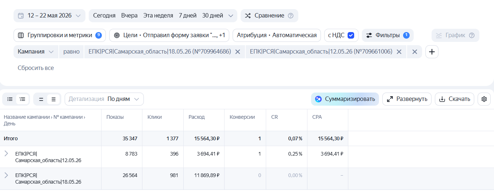Click the impressions value 8 783
The width and height of the screenshot is (494, 192).
click(131, 154)
